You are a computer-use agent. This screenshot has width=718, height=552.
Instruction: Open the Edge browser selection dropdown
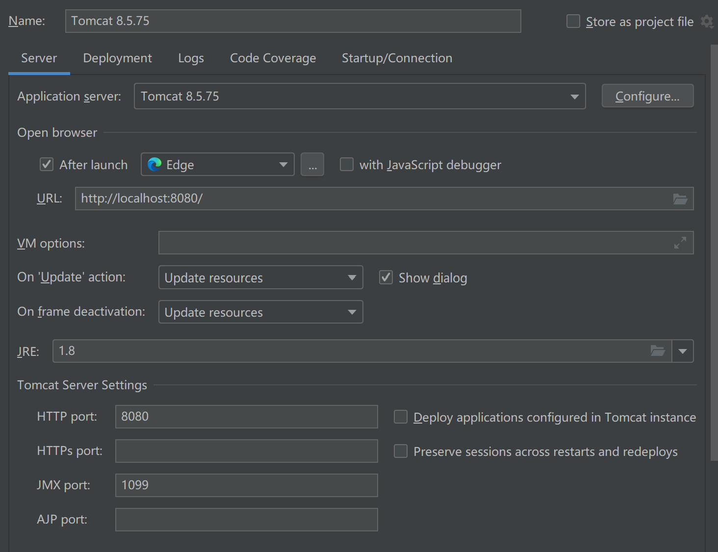pos(218,164)
